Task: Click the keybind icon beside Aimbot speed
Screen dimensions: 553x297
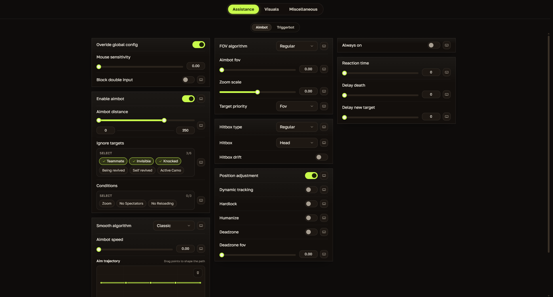Action: [201, 249]
